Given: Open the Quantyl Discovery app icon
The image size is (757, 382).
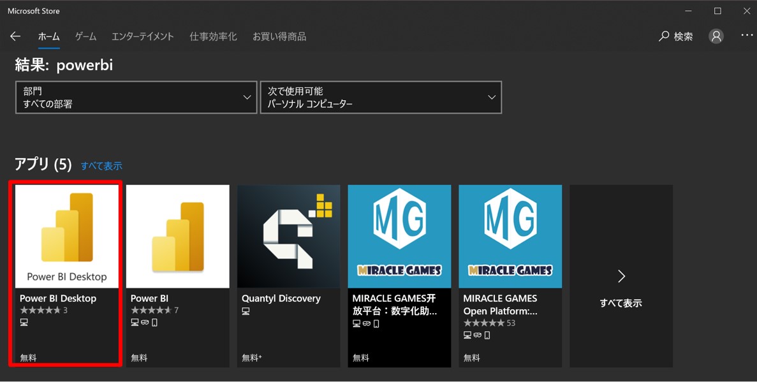Looking at the screenshot, I should coord(288,237).
